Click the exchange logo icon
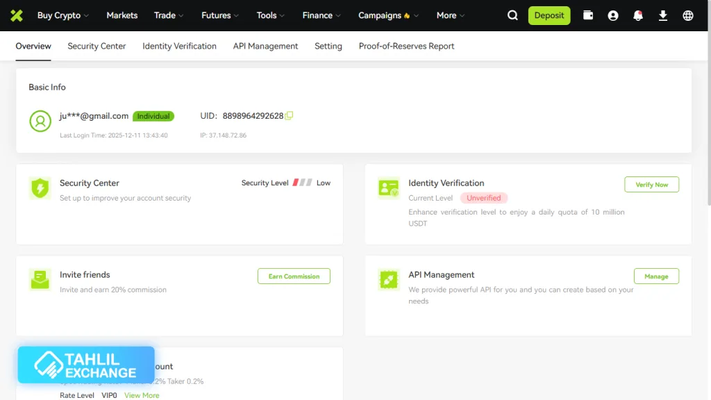Image resolution: width=711 pixels, height=400 pixels. [x=16, y=15]
